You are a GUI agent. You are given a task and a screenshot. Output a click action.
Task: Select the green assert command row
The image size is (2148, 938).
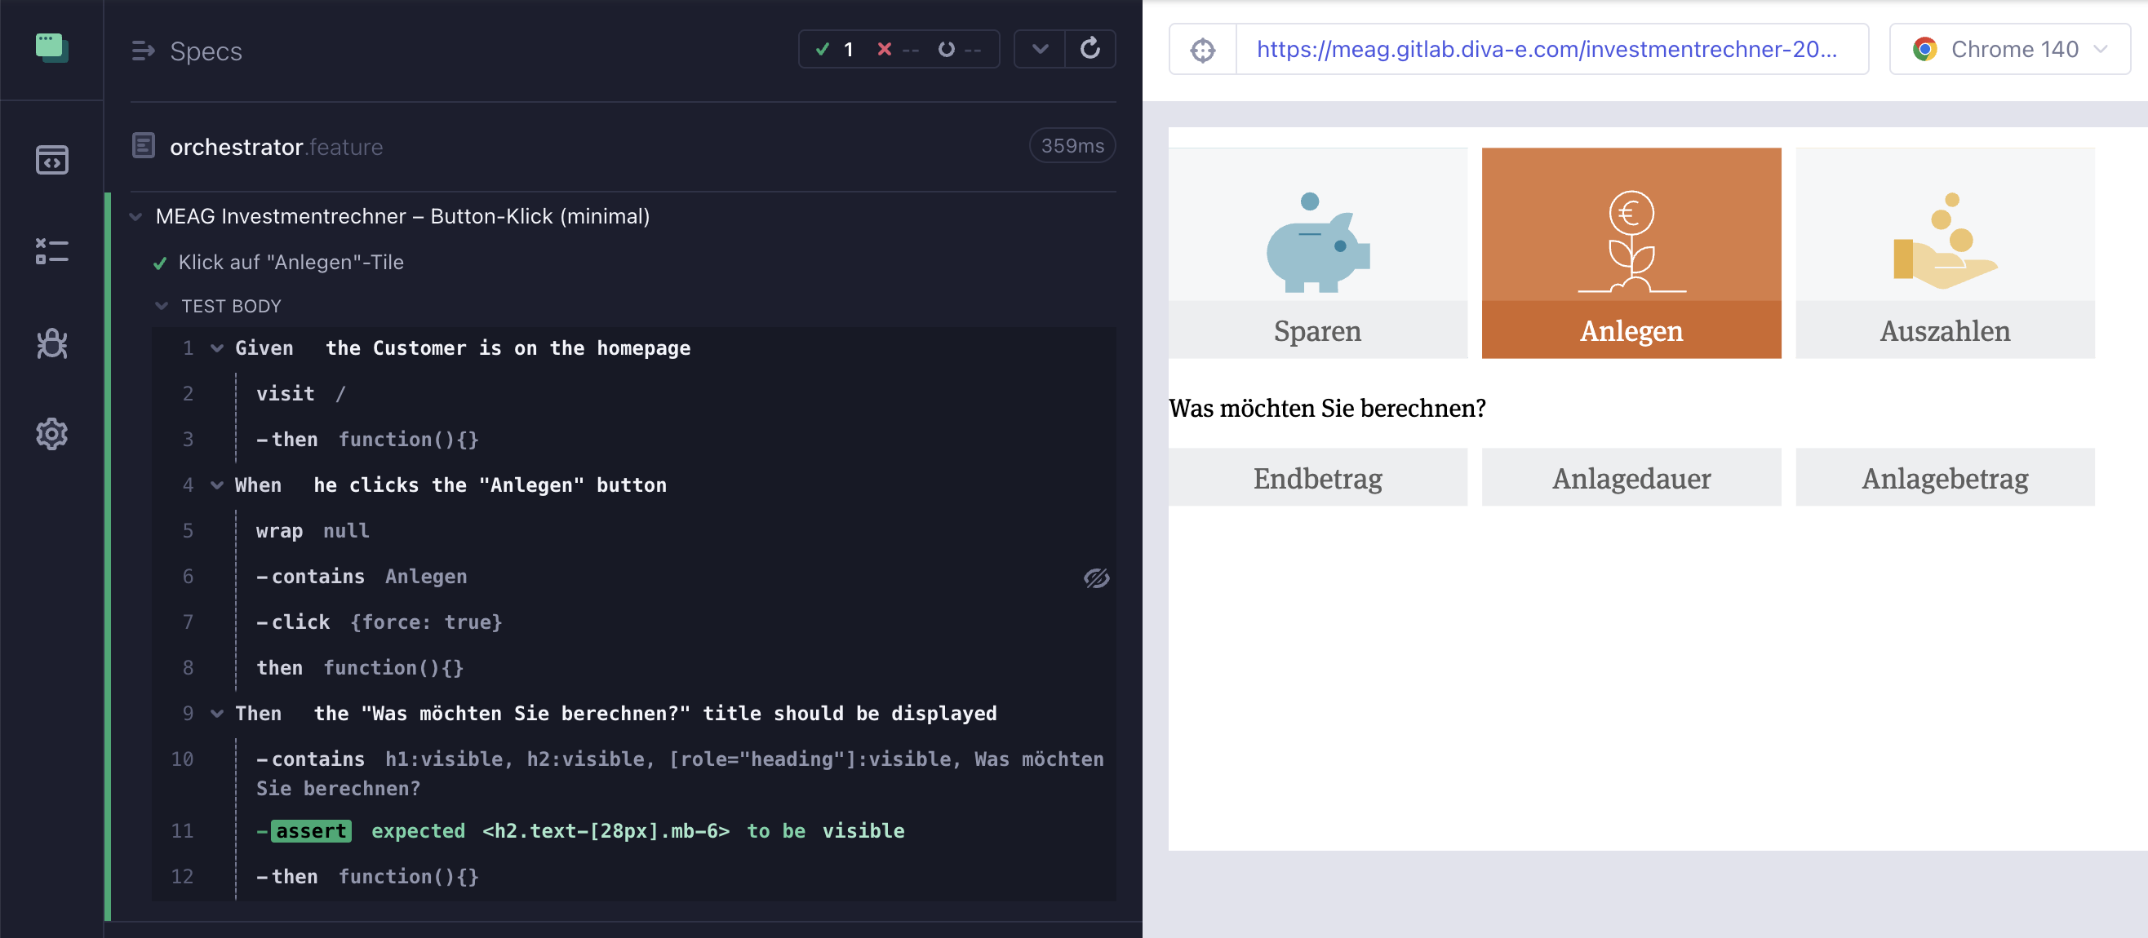[584, 830]
